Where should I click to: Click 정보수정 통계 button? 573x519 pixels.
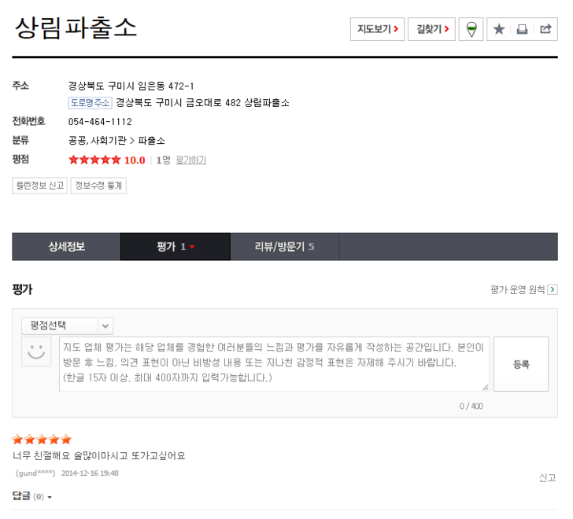(98, 186)
